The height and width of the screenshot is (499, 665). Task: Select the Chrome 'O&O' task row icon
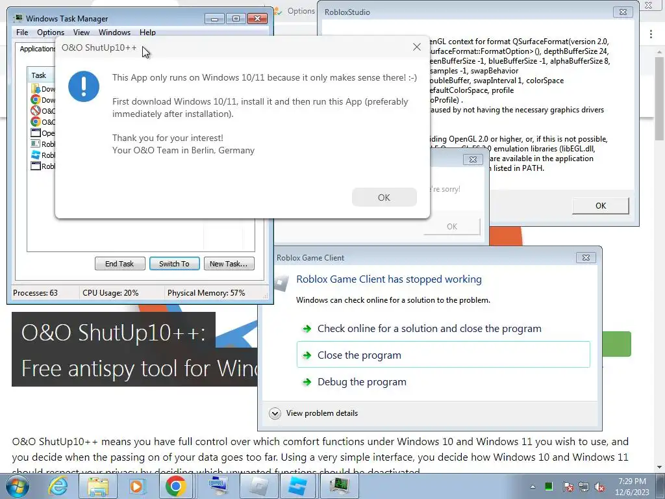coord(36,122)
